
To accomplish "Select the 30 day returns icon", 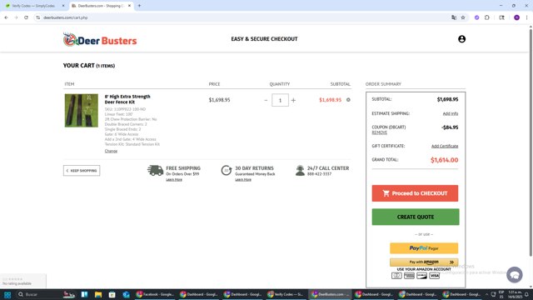I will (x=227, y=170).
